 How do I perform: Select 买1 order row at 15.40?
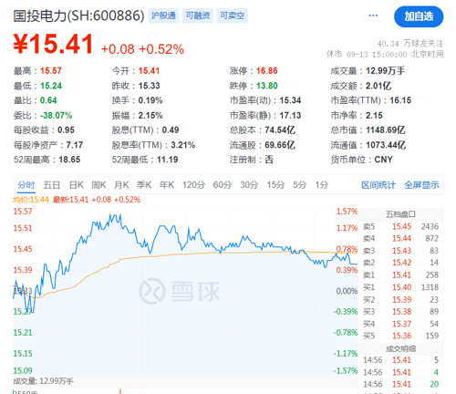click(x=400, y=287)
